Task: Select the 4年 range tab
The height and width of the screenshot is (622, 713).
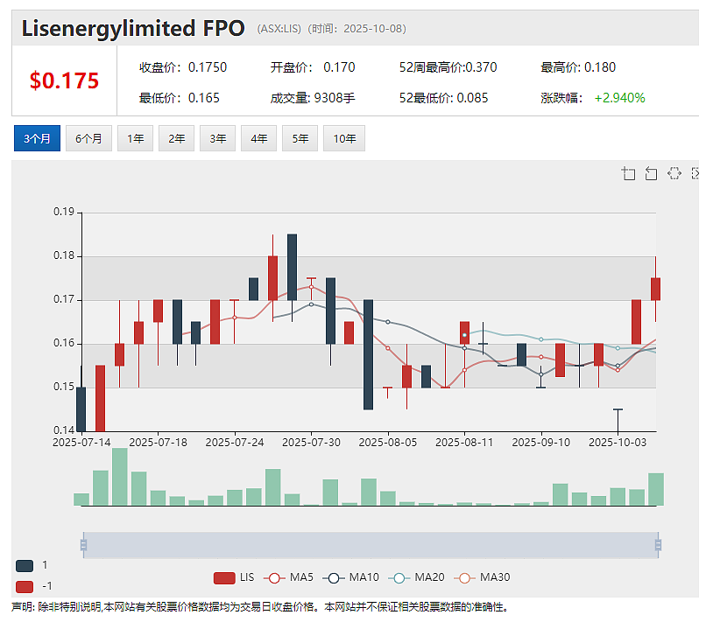Action: click(x=258, y=138)
